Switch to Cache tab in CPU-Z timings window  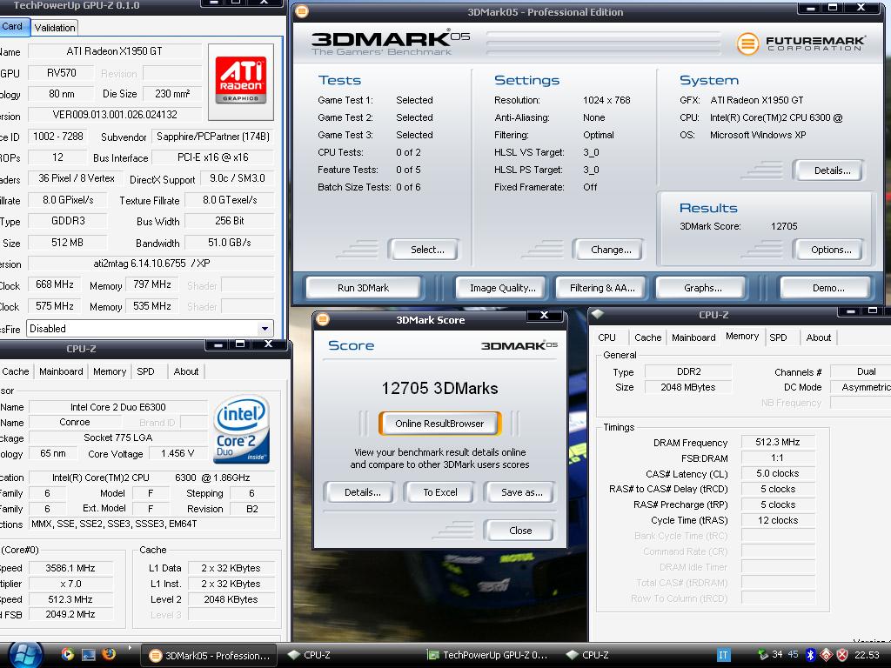coord(647,337)
